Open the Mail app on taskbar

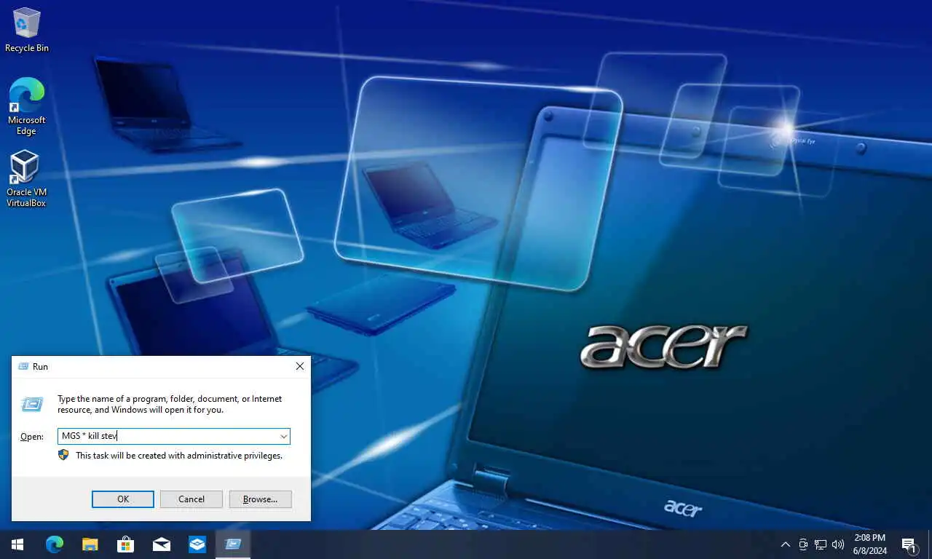pos(162,544)
